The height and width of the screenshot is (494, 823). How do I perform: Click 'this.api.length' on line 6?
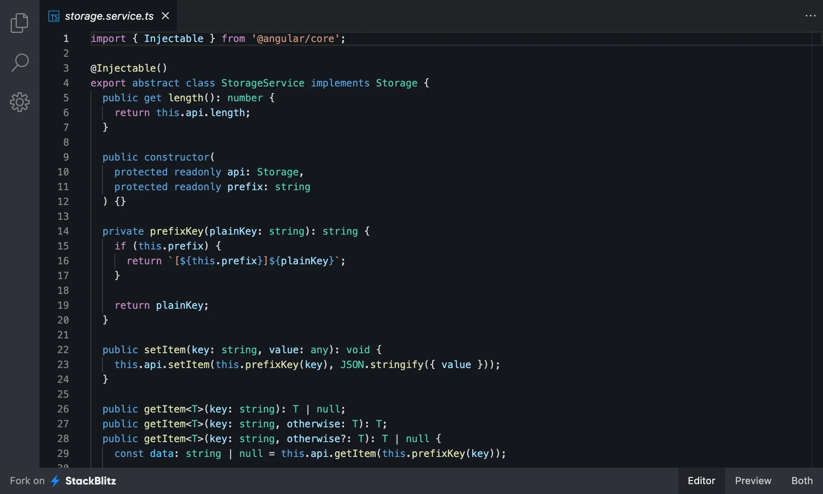[200, 112]
